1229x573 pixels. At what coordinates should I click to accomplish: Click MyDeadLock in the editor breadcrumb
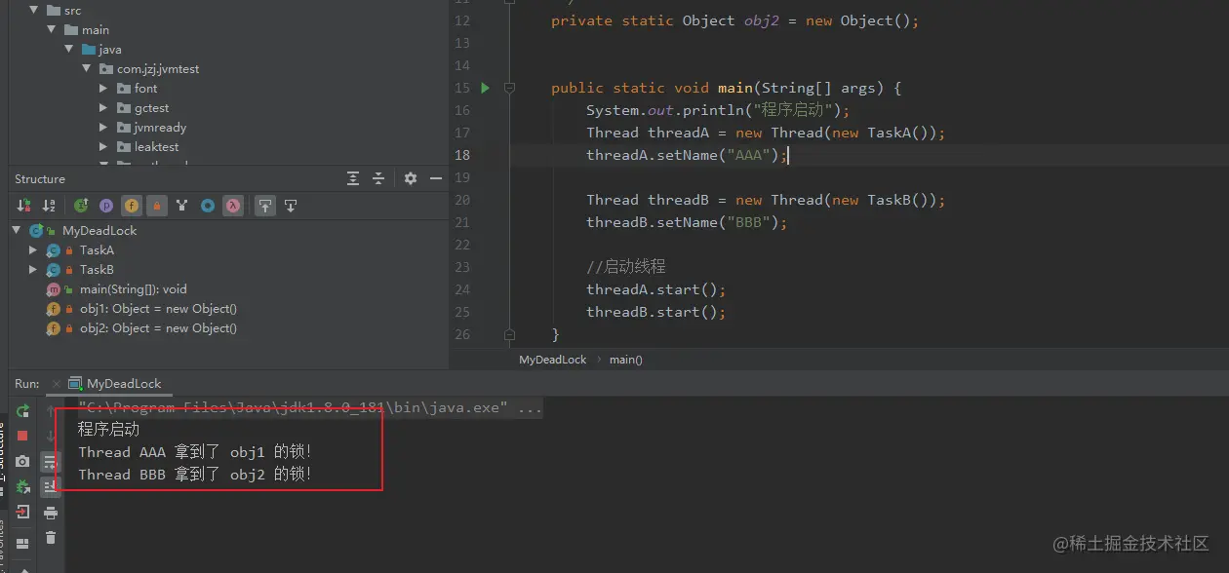tap(553, 360)
